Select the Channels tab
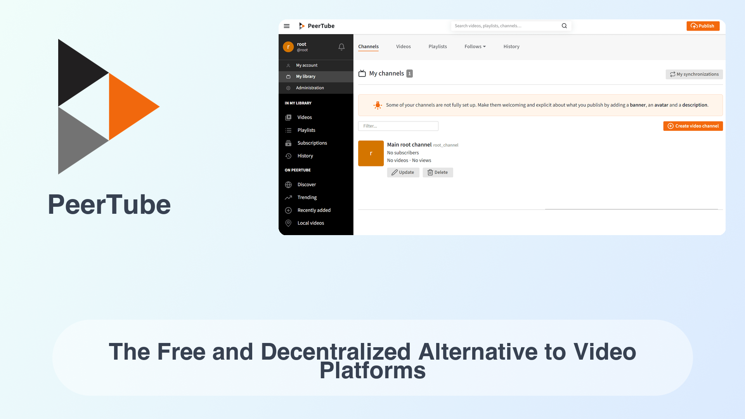The height and width of the screenshot is (419, 745). pos(368,47)
